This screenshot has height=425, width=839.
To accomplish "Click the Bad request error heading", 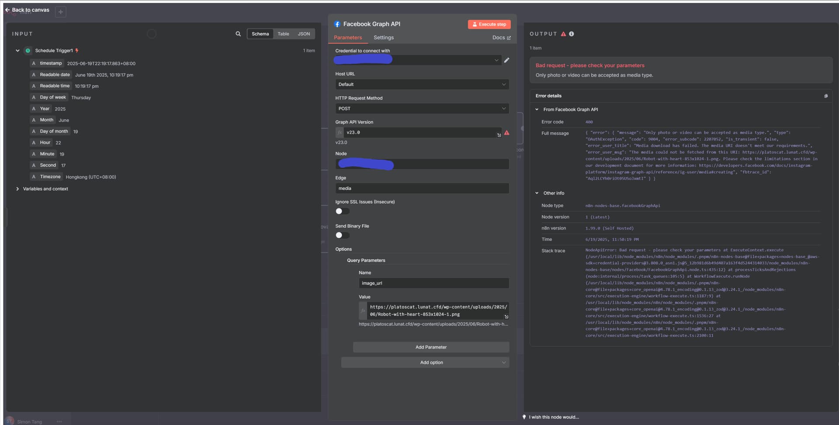I will [x=590, y=65].
